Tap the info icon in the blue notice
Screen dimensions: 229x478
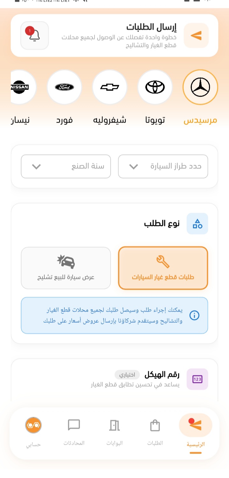coord(194,315)
